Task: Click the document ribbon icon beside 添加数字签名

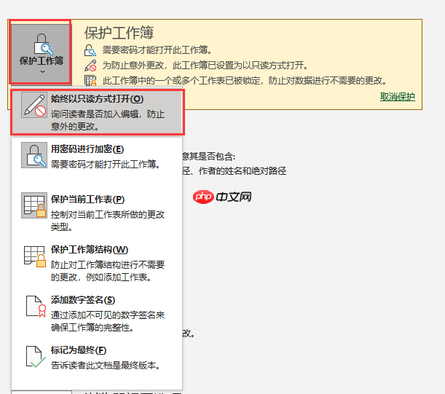Action: [x=36, y=307]
